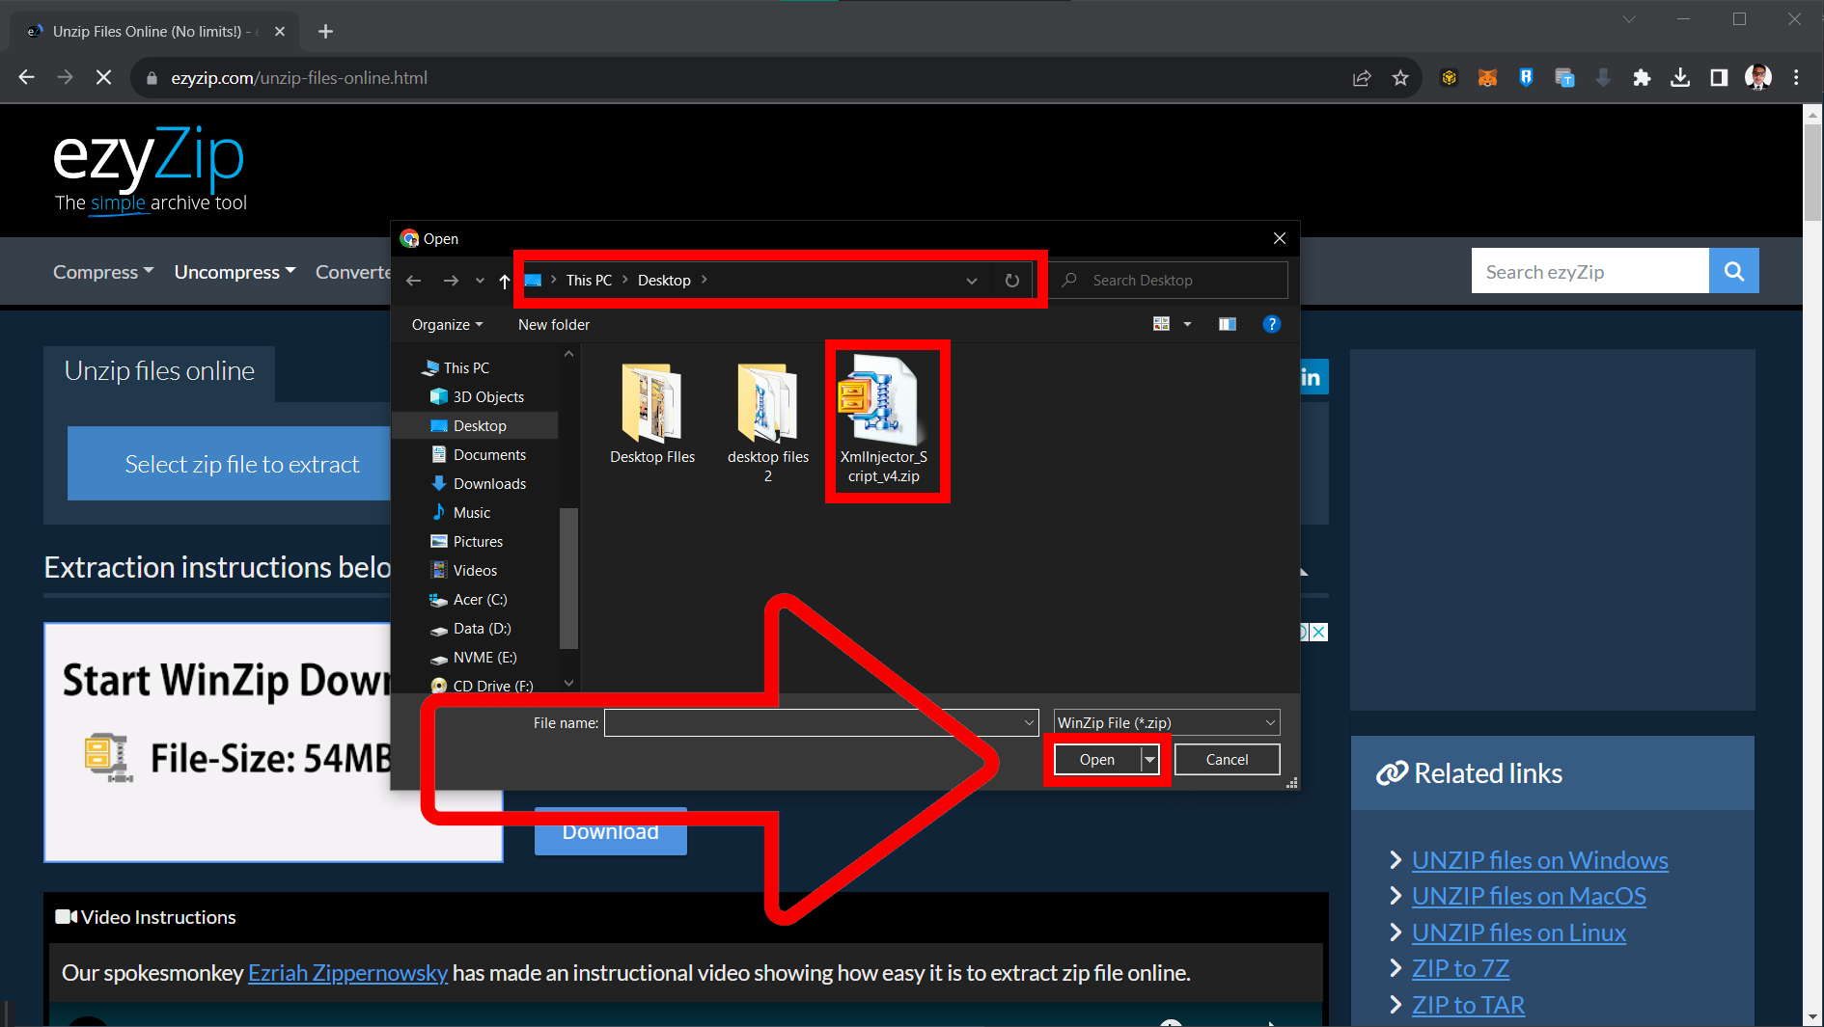Open Music in navigation tree
The image size is (1824, 1027).
point(461,512)
